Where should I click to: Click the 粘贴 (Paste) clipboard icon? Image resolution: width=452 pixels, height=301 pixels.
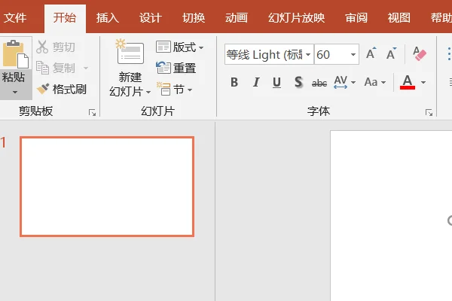(16, 54)
